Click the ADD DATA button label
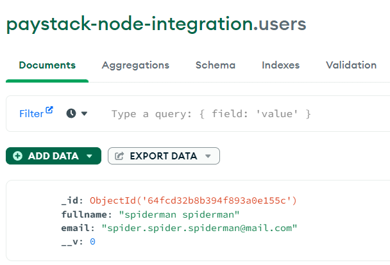The height and width of the screenshot is (265, 390). (x=53, y=156)
